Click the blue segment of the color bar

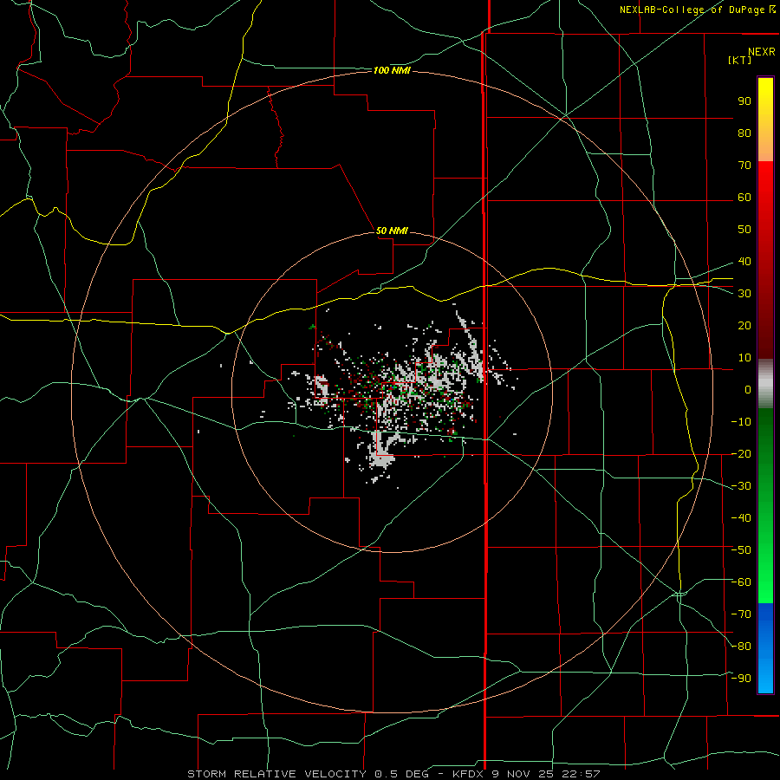pos(765,648)
